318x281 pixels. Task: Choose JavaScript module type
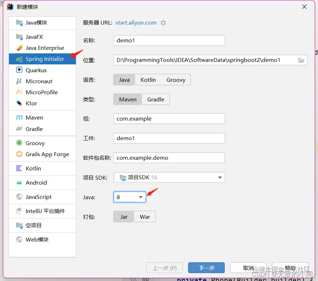click(x=42, y=197)
